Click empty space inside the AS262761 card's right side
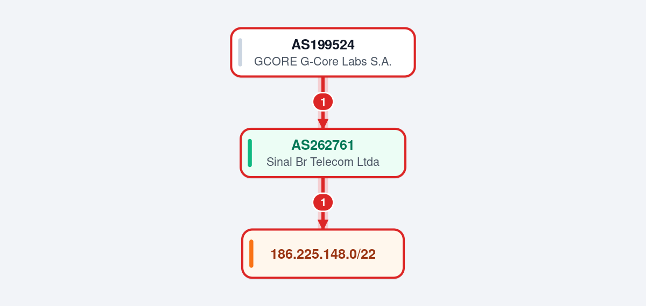This screenshot has width=646, height=306. [392, 153]
